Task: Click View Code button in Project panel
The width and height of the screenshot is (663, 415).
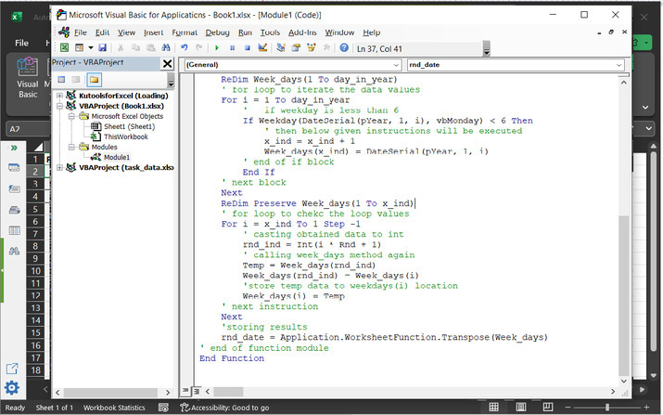Action: (59, 79)
